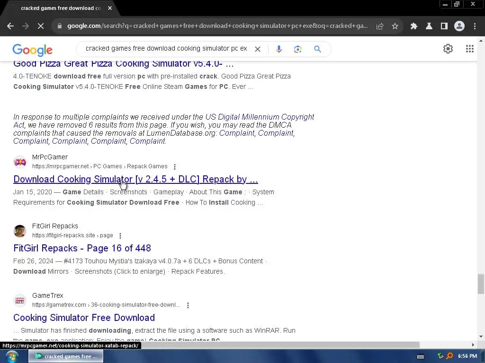Start voice search with microphone icon
The width and height of the screenshot is (485, 363).
[278, 49]
